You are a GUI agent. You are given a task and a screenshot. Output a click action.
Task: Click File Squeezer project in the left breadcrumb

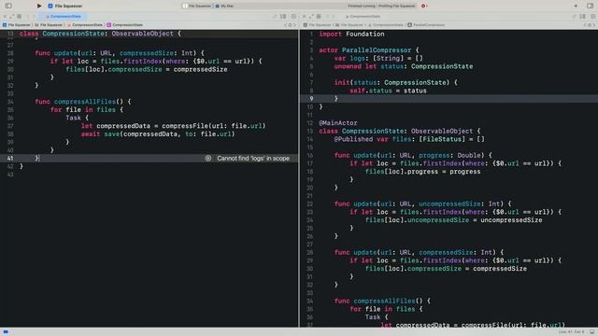click(x=17, y=25)
